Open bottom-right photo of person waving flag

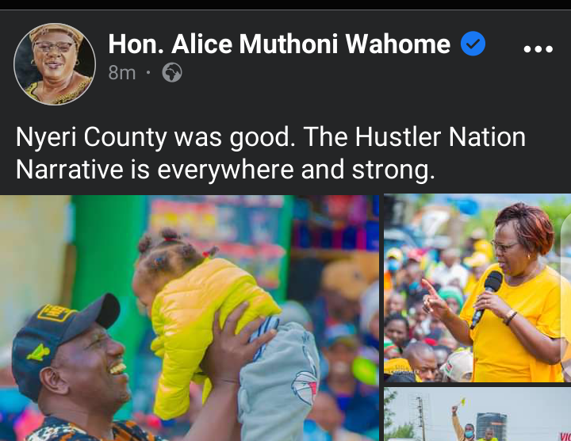[477, 414]
